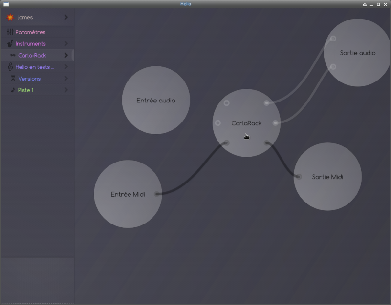Select the Carla-Rack instrument item
This screenshot has height=305, width=391.
(38, 55)
